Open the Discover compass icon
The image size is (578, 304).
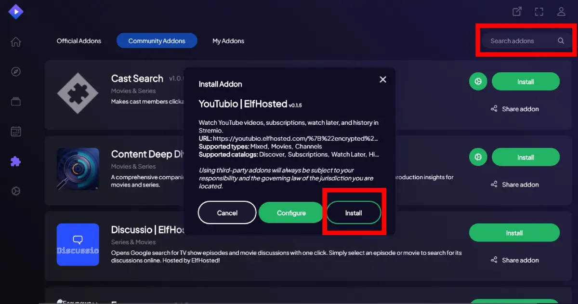[16, 72]
